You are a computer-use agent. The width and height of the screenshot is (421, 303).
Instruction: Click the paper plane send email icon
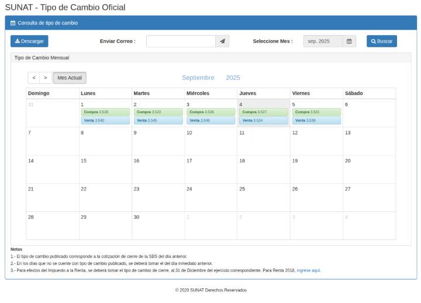coord(222,41)
